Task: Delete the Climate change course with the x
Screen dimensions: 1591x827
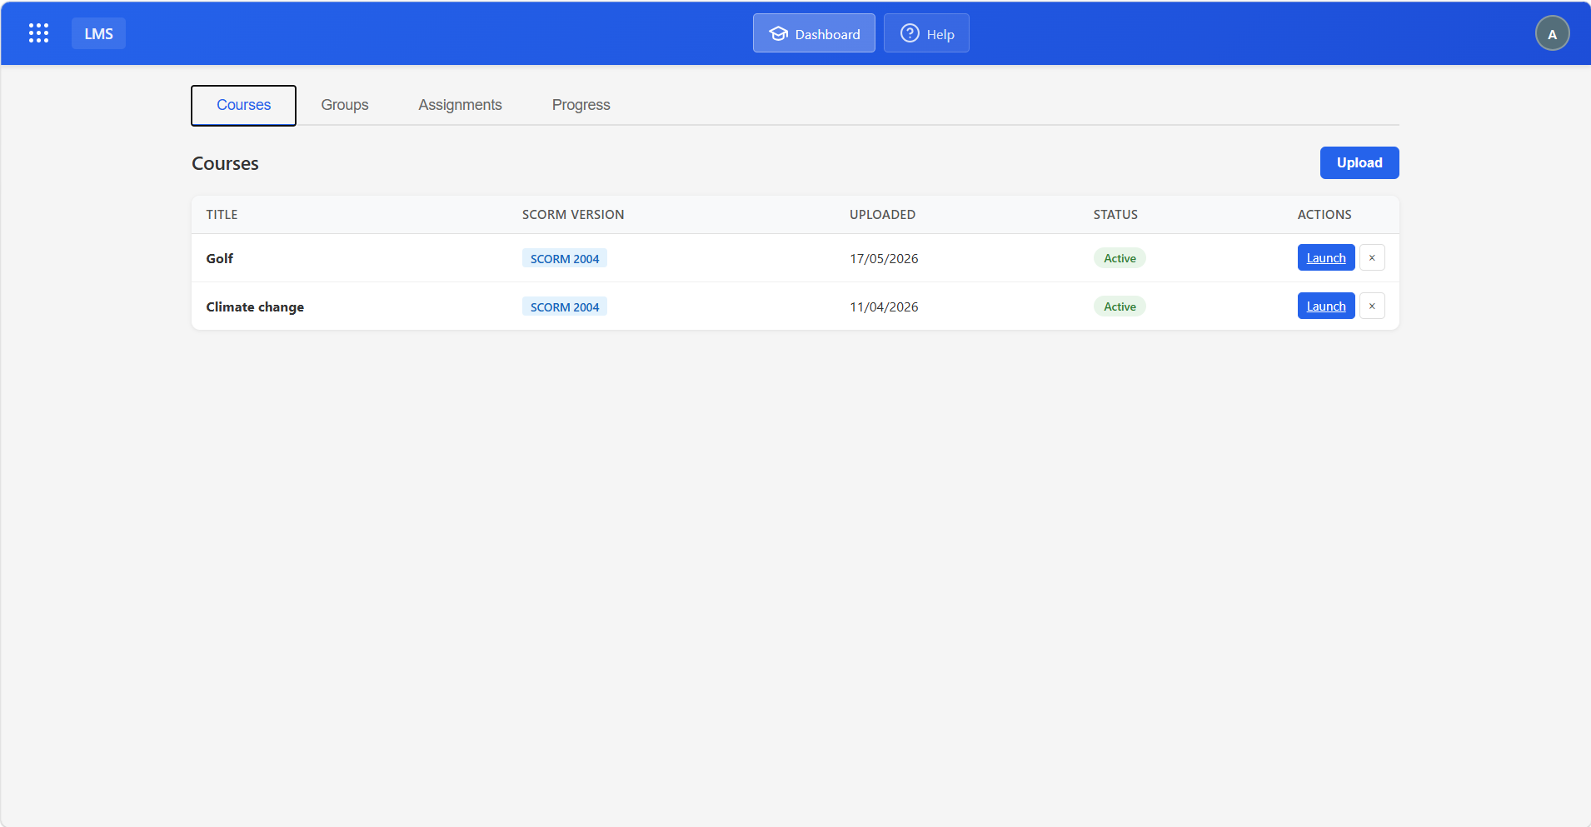Action: [x=1371, y=306]
